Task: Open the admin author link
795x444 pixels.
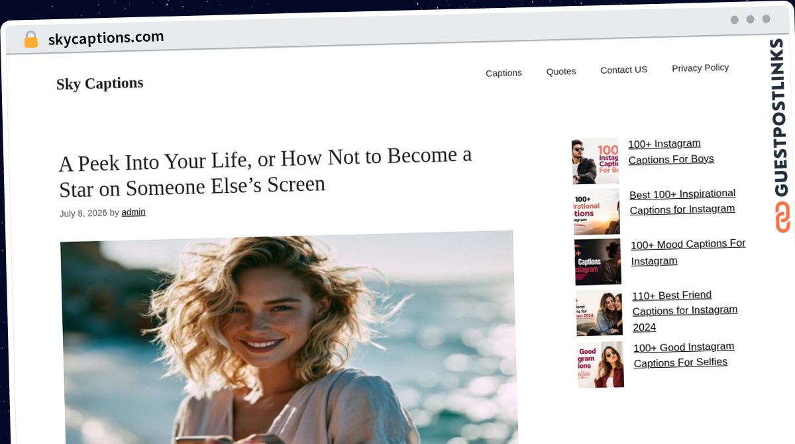Action: (133, 212)
